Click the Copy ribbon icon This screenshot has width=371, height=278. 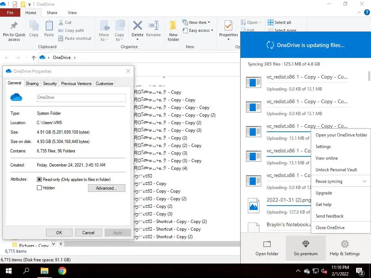[34, 26]
